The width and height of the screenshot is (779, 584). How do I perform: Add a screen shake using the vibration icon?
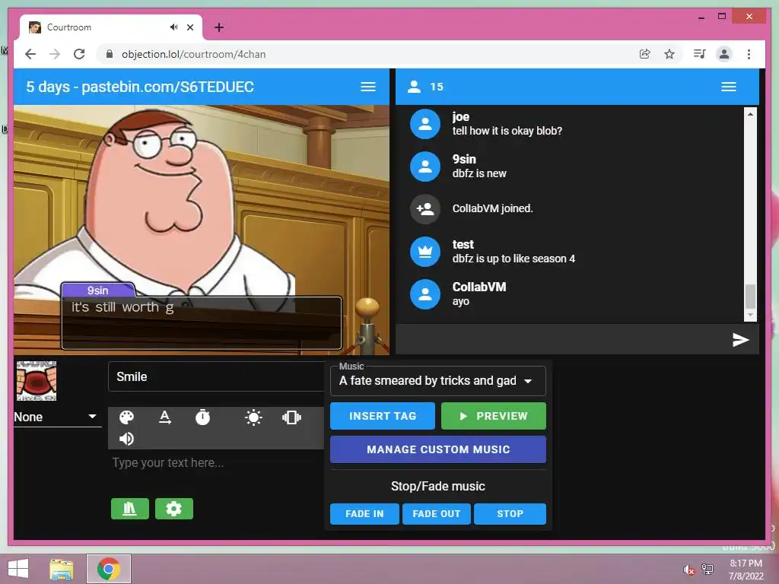click(x=291, y=417)
